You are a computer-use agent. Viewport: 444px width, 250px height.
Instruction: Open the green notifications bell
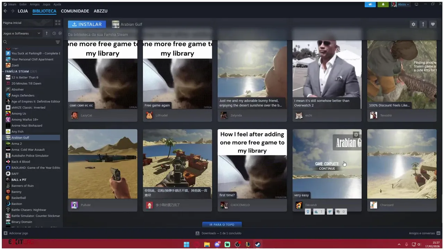click(x=383, y=5)
